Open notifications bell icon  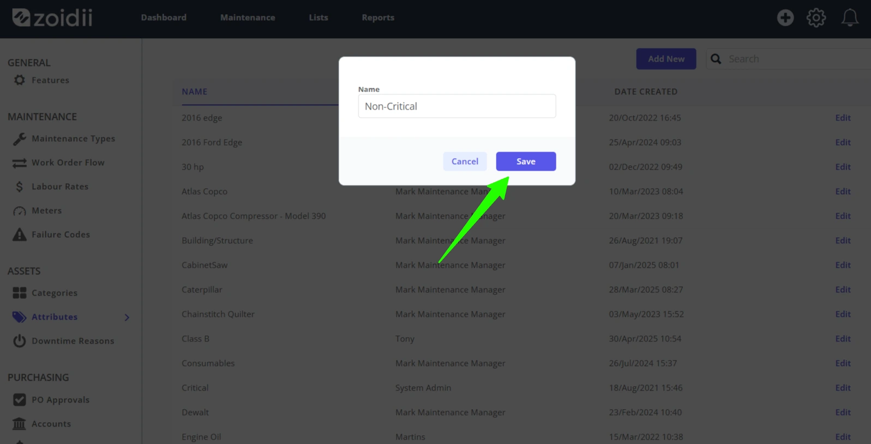coord(850,17)
